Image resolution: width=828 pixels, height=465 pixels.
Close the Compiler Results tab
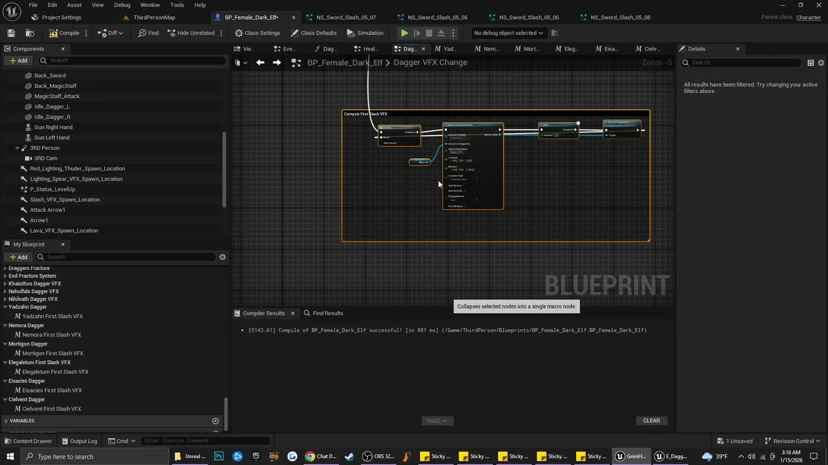[292, 313]
